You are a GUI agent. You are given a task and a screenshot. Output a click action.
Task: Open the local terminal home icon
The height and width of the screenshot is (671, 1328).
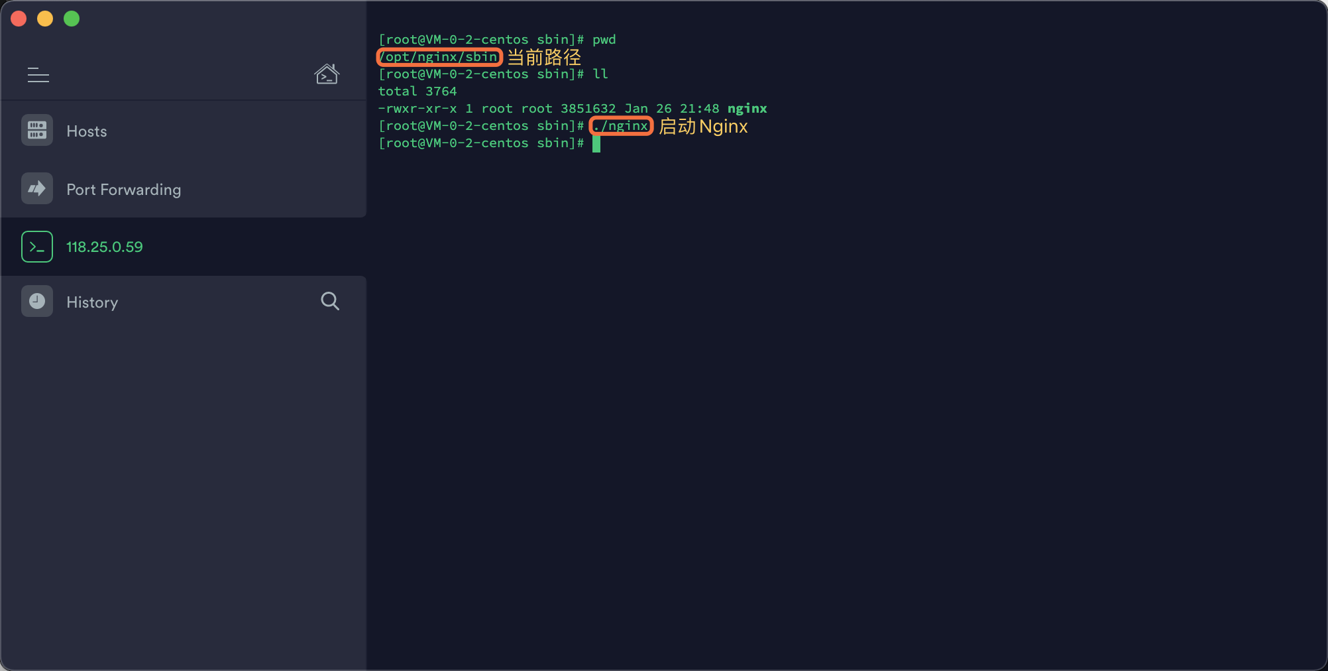(327, 74)
